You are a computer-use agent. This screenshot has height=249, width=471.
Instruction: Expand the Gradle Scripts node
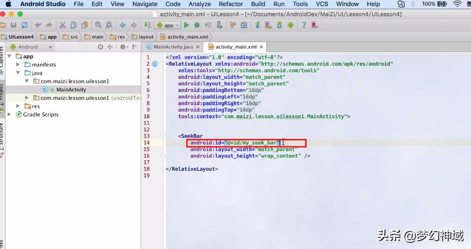pyautogui.click(x=9, y=115)
